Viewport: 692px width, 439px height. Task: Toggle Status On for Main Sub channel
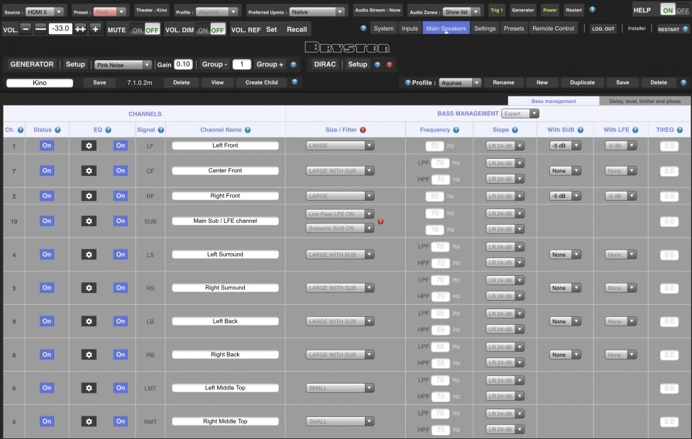pyautogui.click(x=47, y=221)
